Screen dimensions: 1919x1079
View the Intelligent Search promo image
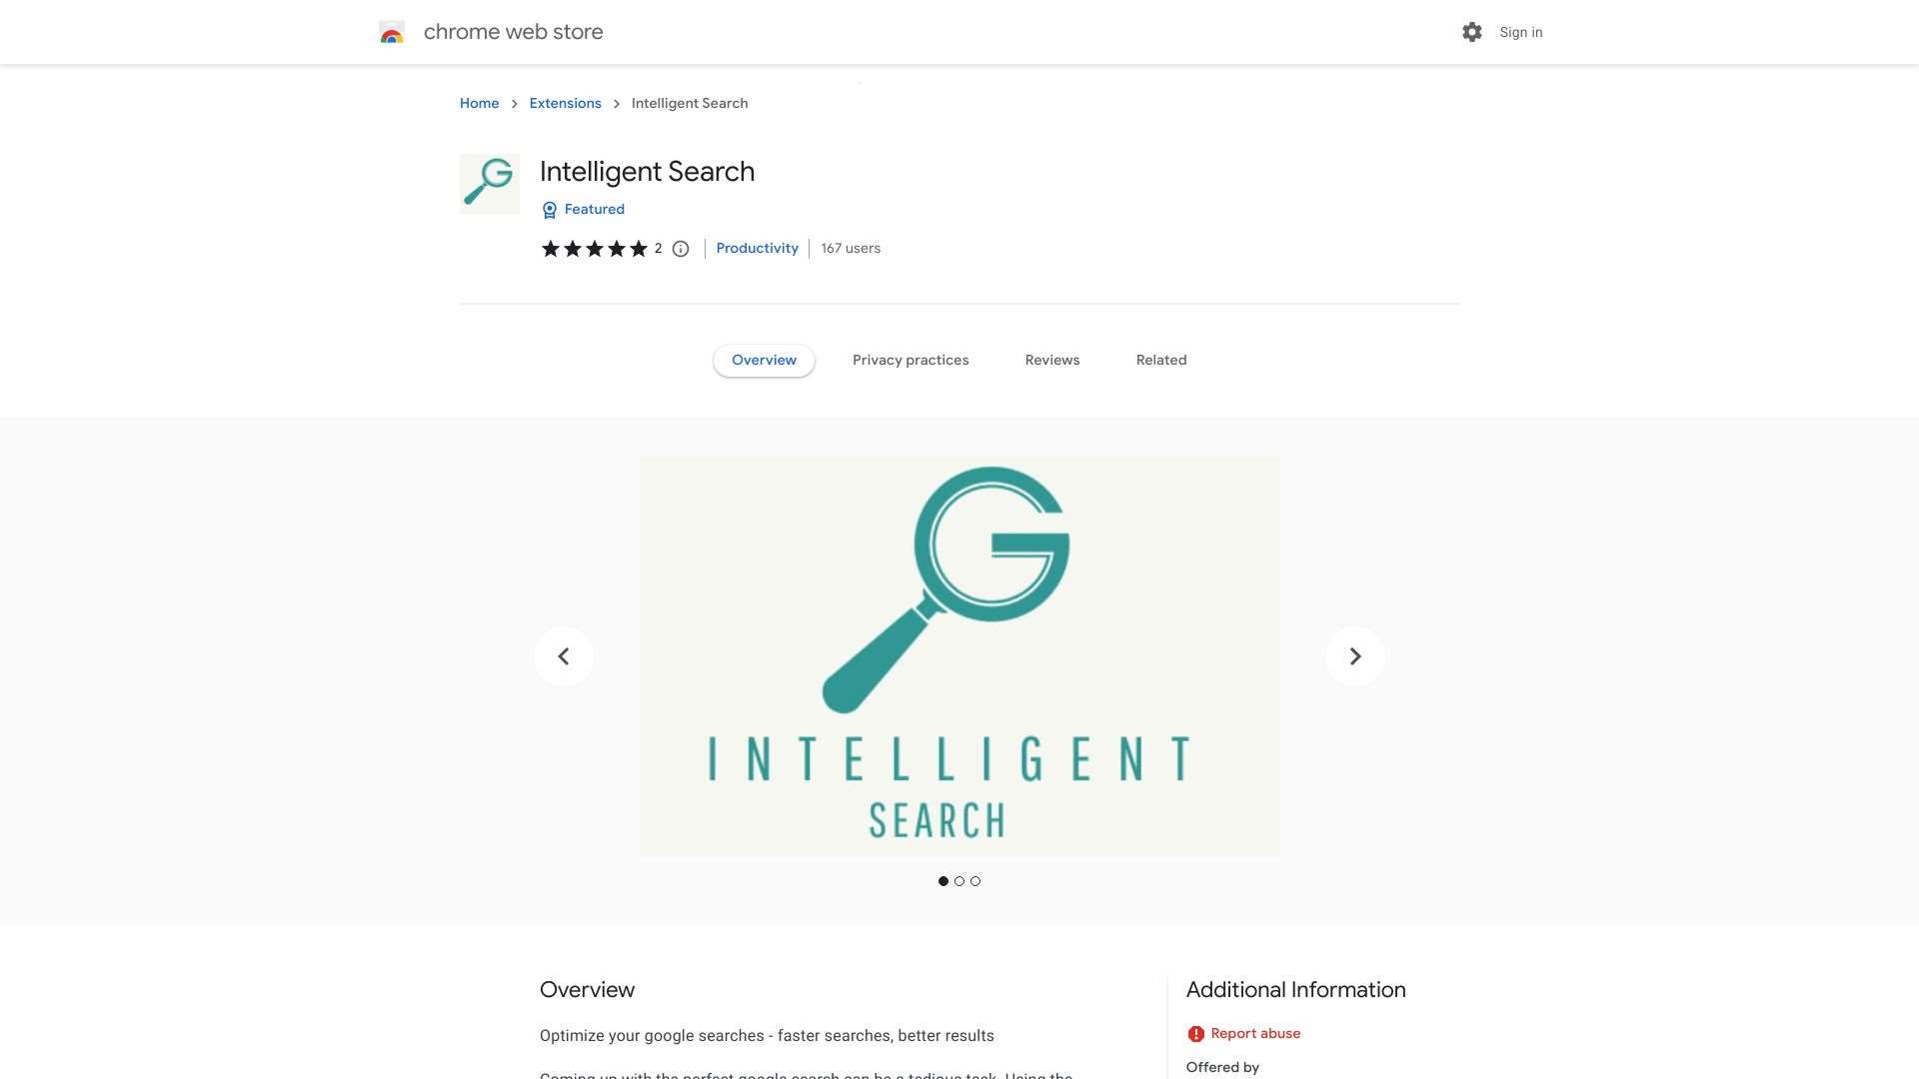pos(959,656)
